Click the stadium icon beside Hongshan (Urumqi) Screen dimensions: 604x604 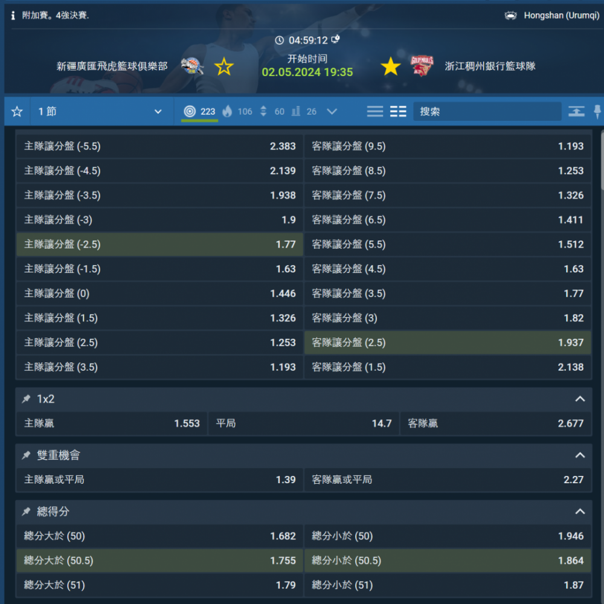pos(510,16)
